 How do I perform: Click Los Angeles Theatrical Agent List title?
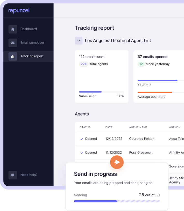(x=118, y=40)
